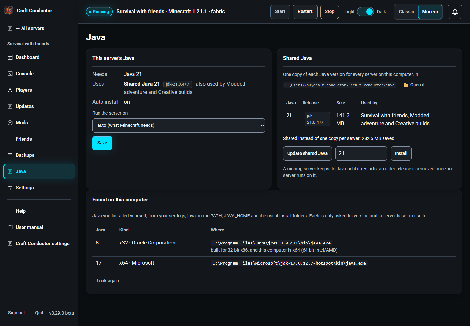Click the Players person icon

tap(10, 90)
